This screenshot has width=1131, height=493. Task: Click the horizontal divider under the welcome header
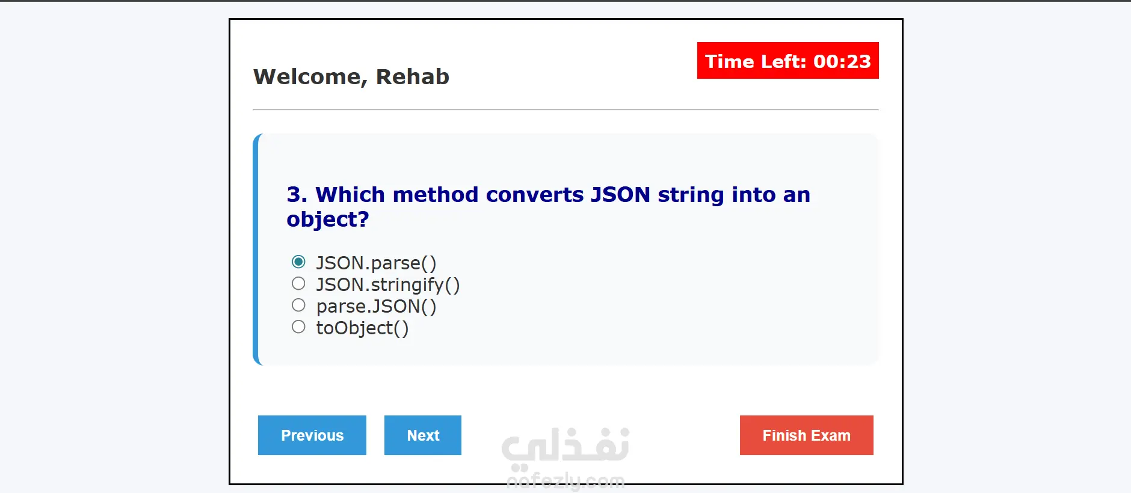tap(565, 110)
